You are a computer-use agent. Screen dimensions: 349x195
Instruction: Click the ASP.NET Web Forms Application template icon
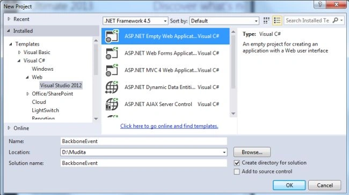point(112,53)
